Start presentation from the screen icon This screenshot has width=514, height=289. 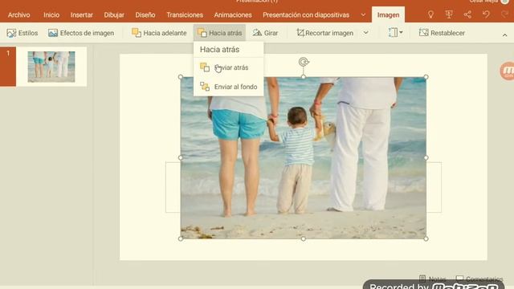pos(449,14)
